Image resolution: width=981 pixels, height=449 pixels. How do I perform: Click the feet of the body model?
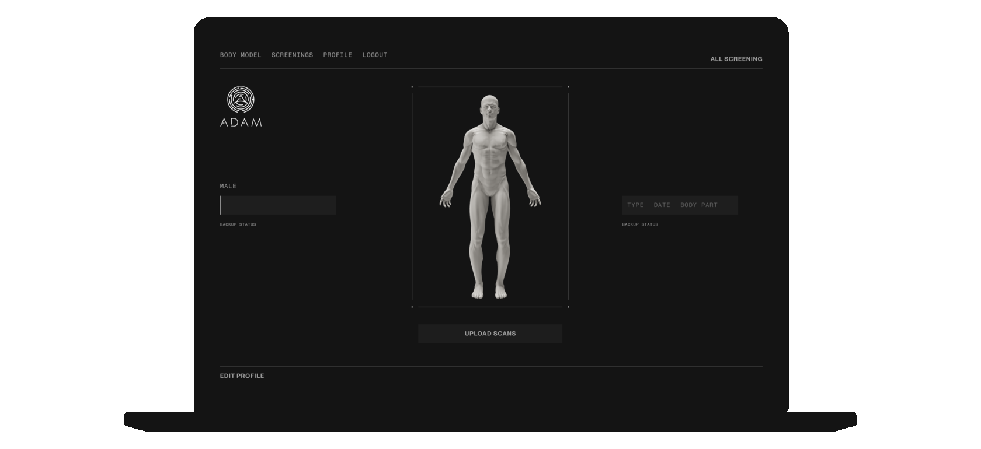tap(489, 291)
